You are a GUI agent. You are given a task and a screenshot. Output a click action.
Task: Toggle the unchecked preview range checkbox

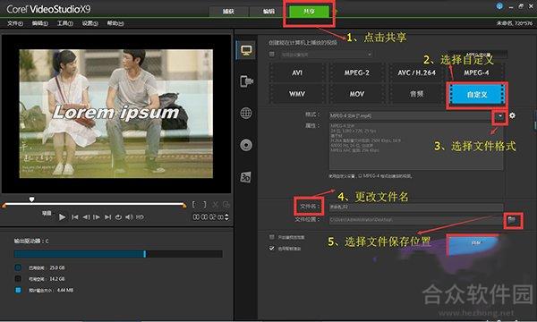pyautogui.click(x=272, y=237)
